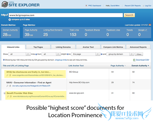Open the 'this page' target dropdown
The image size is (153, 122).
click(86, 54)
